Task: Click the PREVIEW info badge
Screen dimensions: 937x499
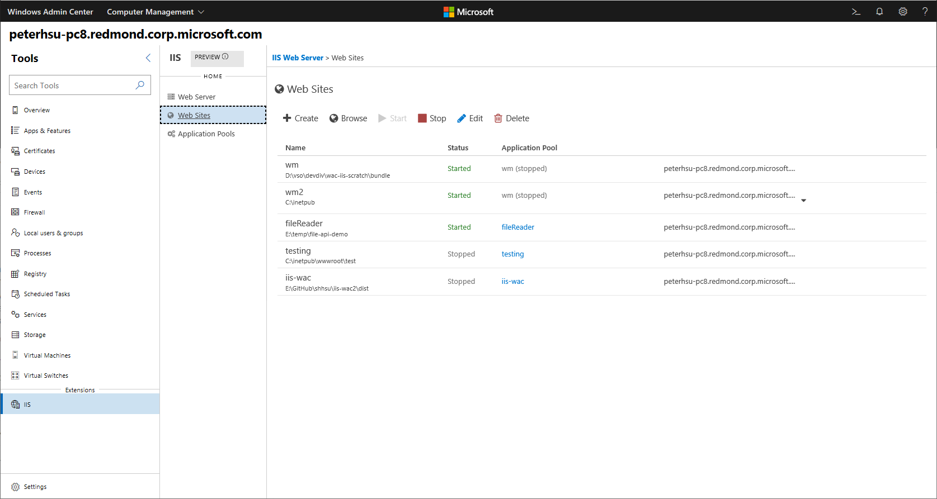Action: [217, 58]
